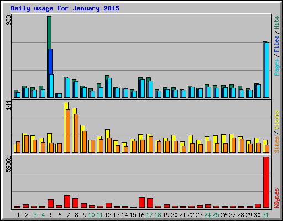
Task: Click day label 1 on the x-axis
Action: click(x=18, y=215)
